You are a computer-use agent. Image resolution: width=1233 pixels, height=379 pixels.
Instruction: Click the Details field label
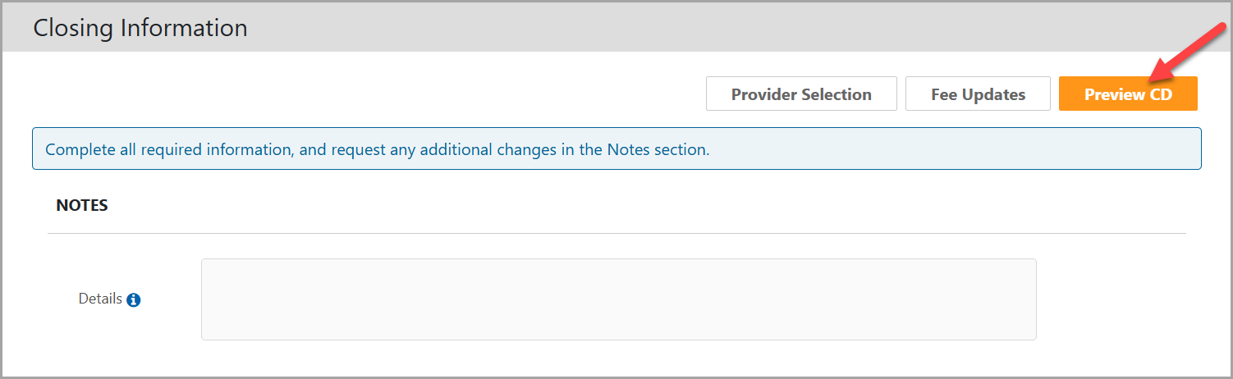click(100, 299)
